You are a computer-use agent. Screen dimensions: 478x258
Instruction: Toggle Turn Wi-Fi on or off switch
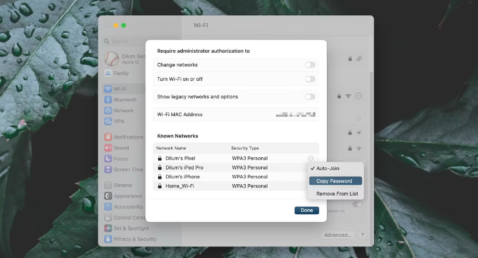310,79
